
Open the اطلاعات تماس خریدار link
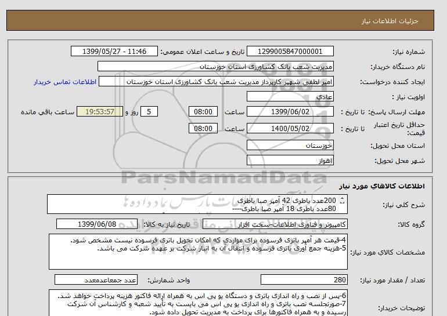pos(65,82)
